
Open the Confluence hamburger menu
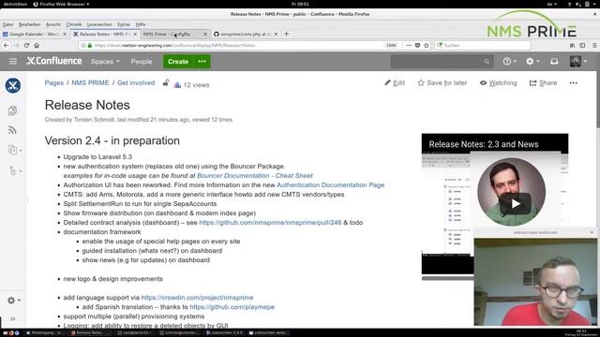13,62
